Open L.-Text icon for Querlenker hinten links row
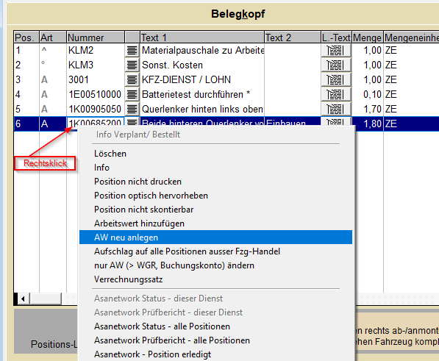The width and height of the screenshot is (439, 361). pyautogui.click(x=336, y=109)
